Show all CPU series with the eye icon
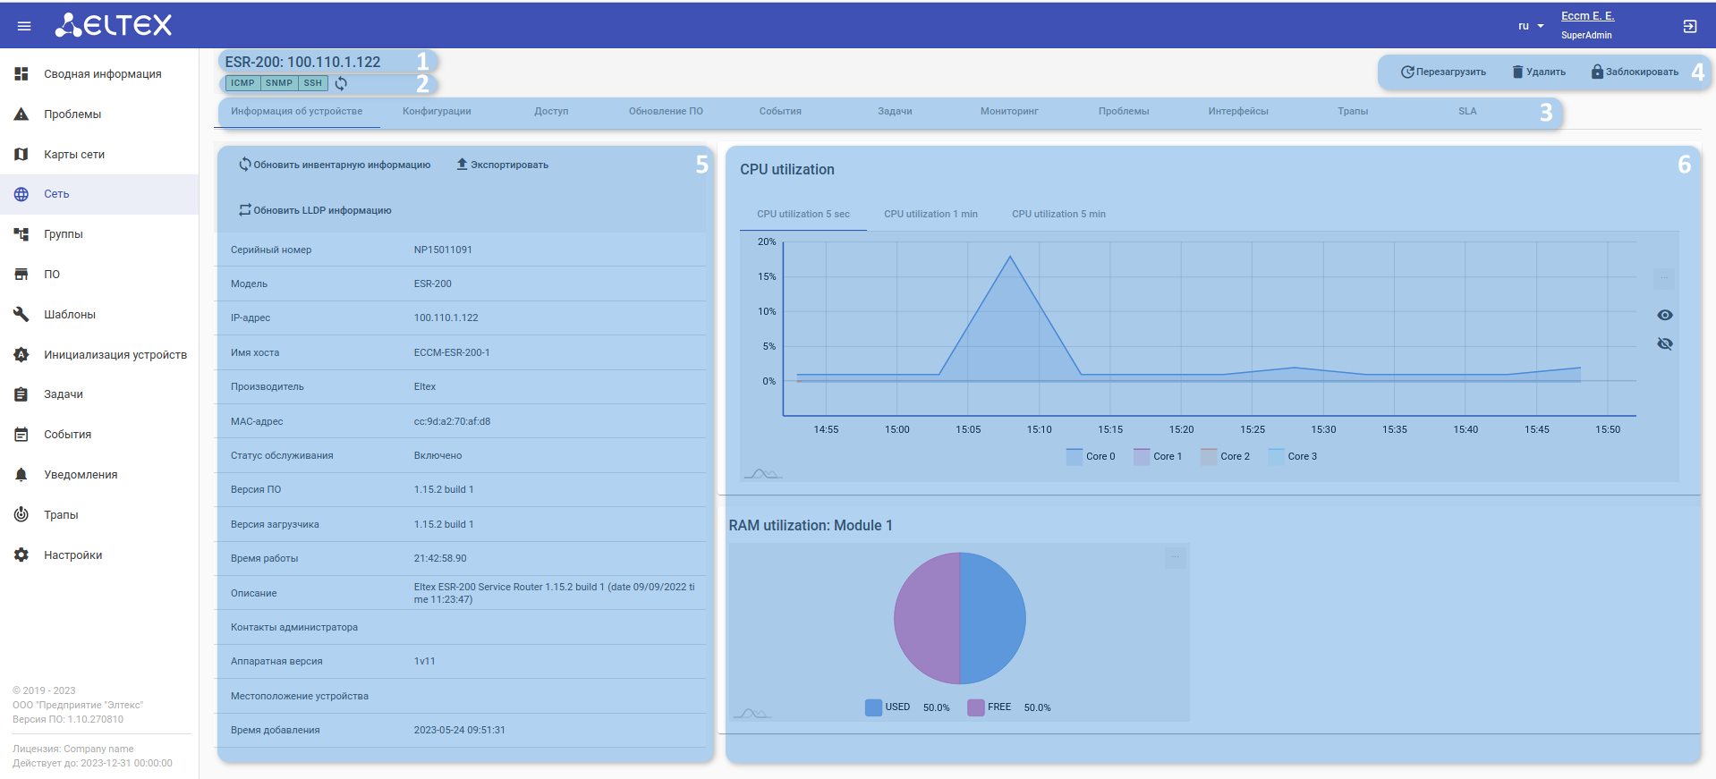 click(x=1664, y=315)
